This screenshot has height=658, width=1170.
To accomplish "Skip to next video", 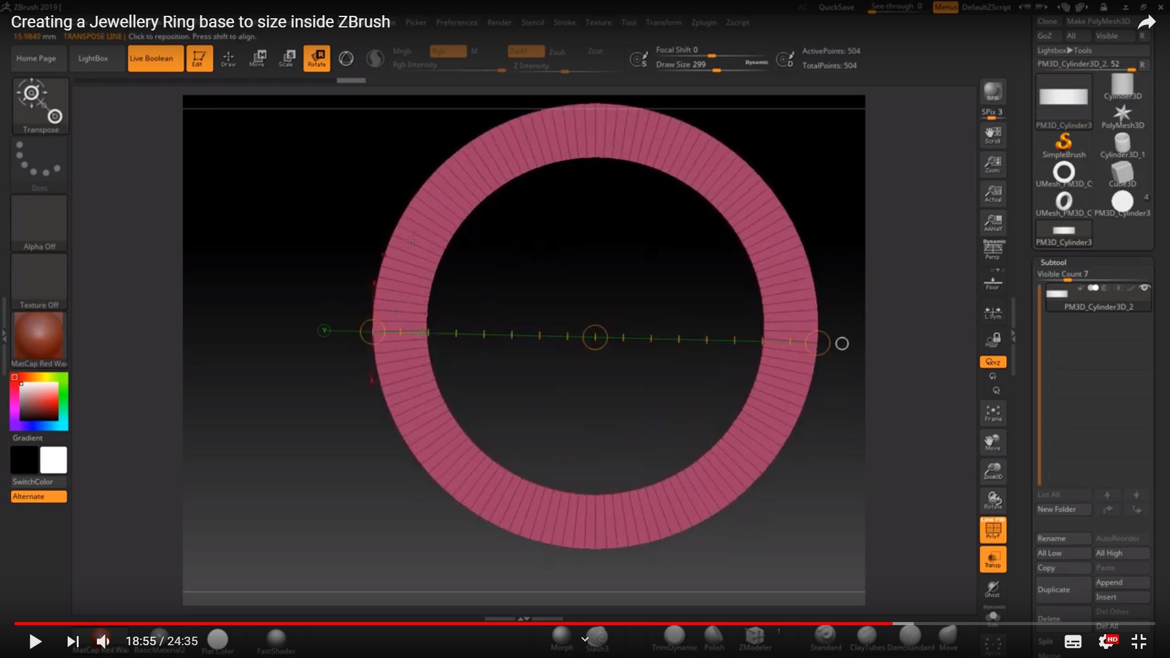I will tap(73, 642).
